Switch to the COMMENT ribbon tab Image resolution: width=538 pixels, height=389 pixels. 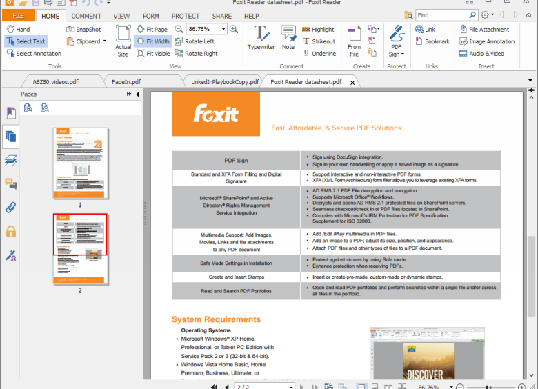tap(86, 16)
